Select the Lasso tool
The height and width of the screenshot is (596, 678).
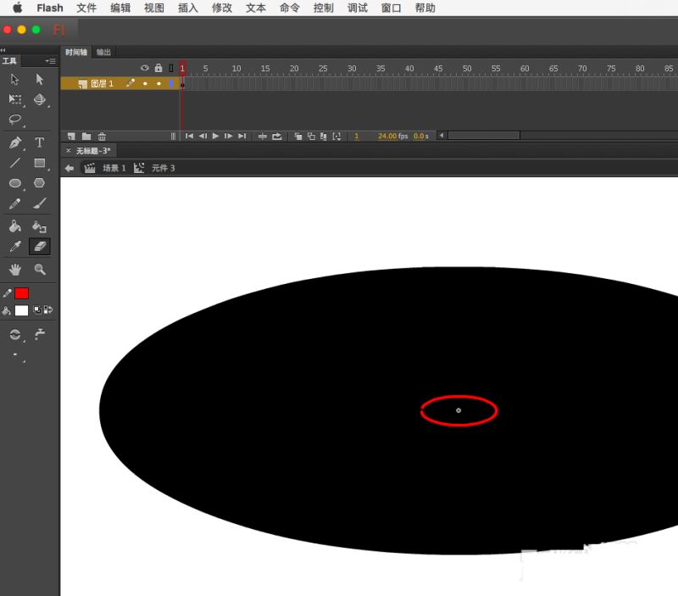point(15,120)
